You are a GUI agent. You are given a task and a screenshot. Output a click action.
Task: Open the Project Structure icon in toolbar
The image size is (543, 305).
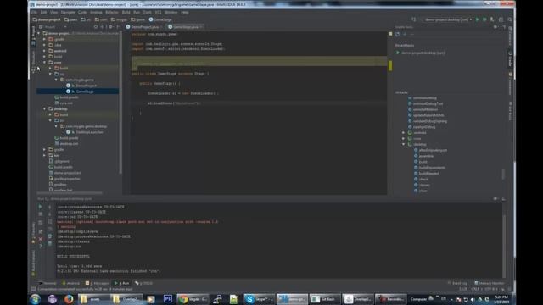501,19
